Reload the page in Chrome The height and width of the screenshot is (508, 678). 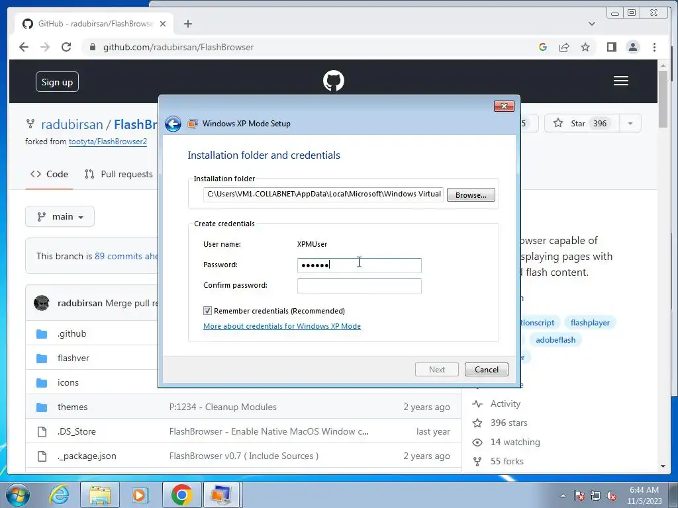coord(66,47)
